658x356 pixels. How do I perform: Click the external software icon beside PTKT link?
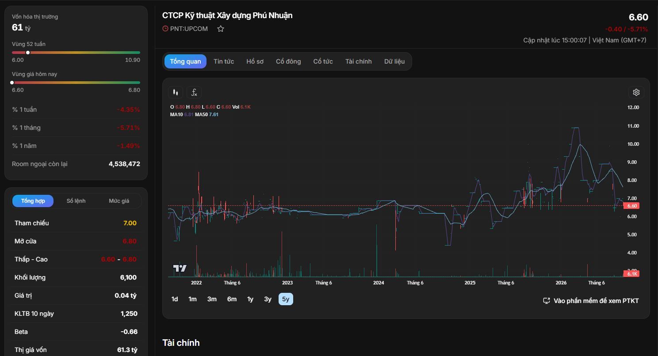547,301
